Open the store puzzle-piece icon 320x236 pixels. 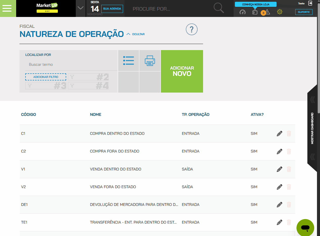[x=255, y=12]
